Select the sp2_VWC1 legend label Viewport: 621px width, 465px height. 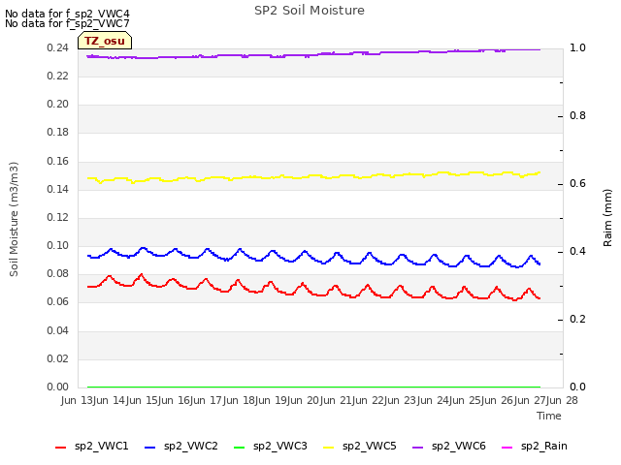click(x=101, y=446)
